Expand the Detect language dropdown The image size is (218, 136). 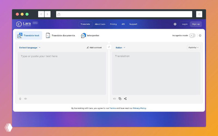click(30, 48)
